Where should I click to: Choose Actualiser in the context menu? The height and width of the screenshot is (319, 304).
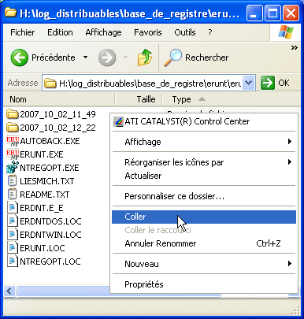click(204, 176)
